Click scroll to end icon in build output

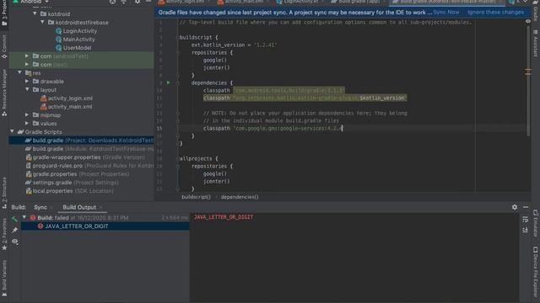525,230
